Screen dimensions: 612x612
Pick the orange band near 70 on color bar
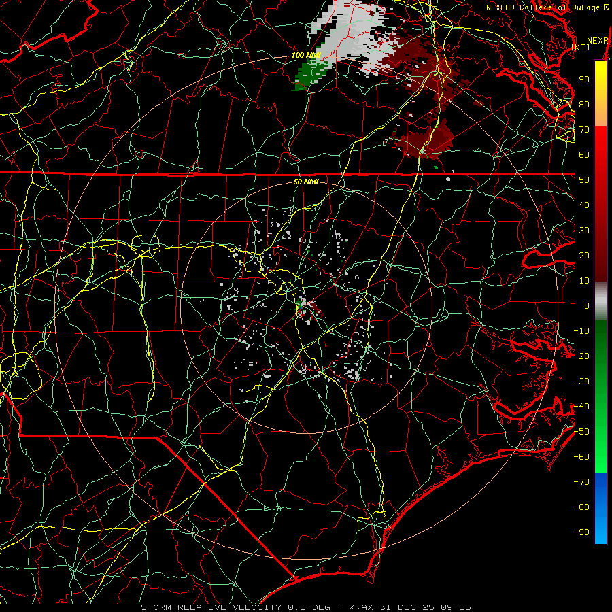(600, 116)
